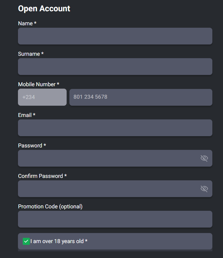Image resolution: width=223 pixels, height=258 pixels.
Task: Click the "Open Account" heading
Action: tap(44, 9)
